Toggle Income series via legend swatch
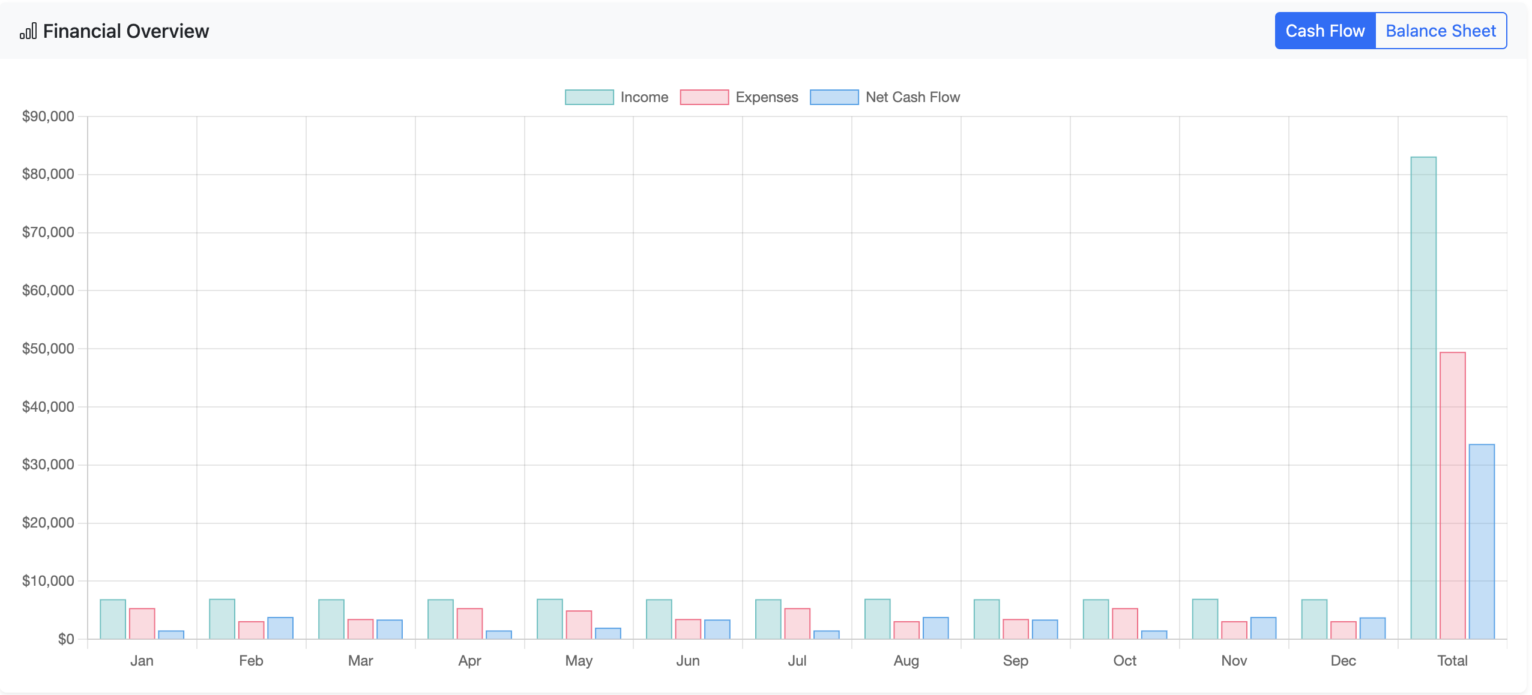 pyautogui.click(x=589, y=97)
